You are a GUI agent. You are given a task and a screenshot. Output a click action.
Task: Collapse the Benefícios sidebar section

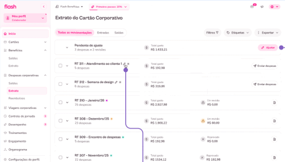pos(25,50)
